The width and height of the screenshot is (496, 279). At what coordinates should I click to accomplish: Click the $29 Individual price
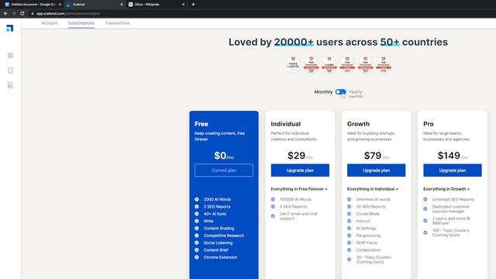coord(296,155)
